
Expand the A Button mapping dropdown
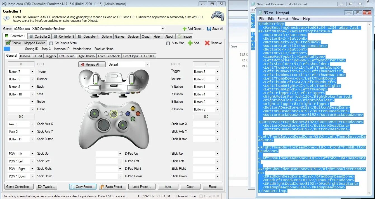(x=217, y=109)
